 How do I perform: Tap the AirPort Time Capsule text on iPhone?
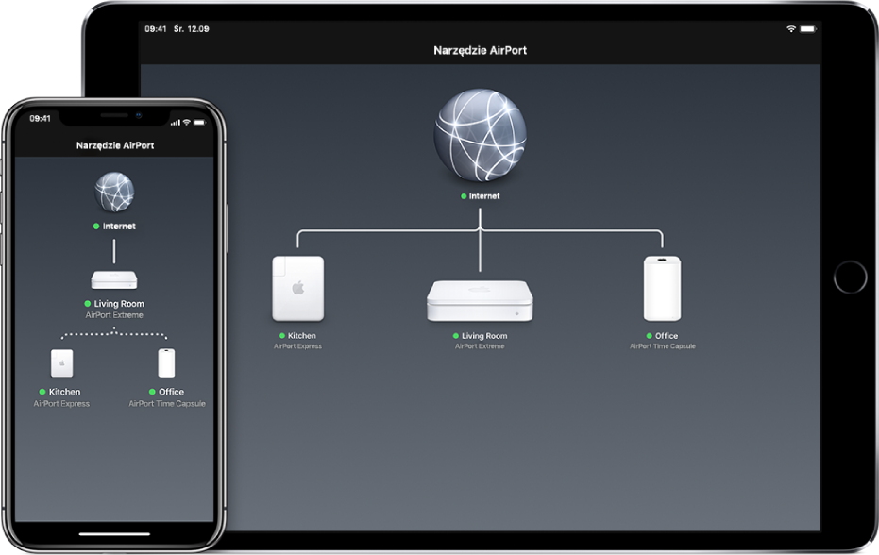click(167, 404)
